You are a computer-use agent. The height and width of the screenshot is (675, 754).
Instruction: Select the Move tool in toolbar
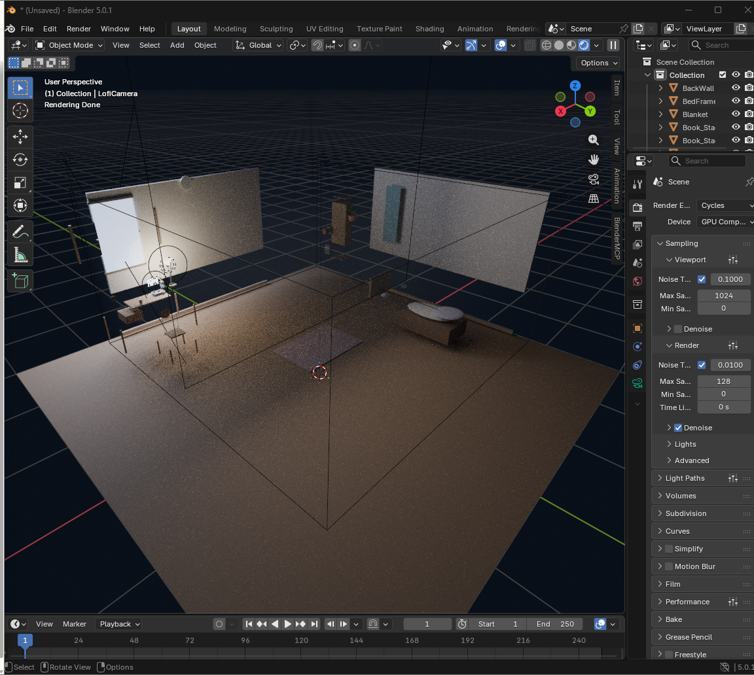[x=20, y=137]
